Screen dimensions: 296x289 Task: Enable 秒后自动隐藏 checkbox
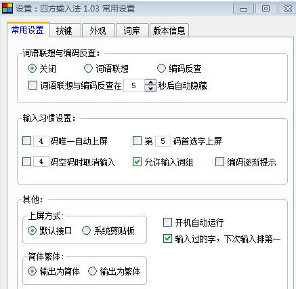pyautogui.click(x=33, y=85)
